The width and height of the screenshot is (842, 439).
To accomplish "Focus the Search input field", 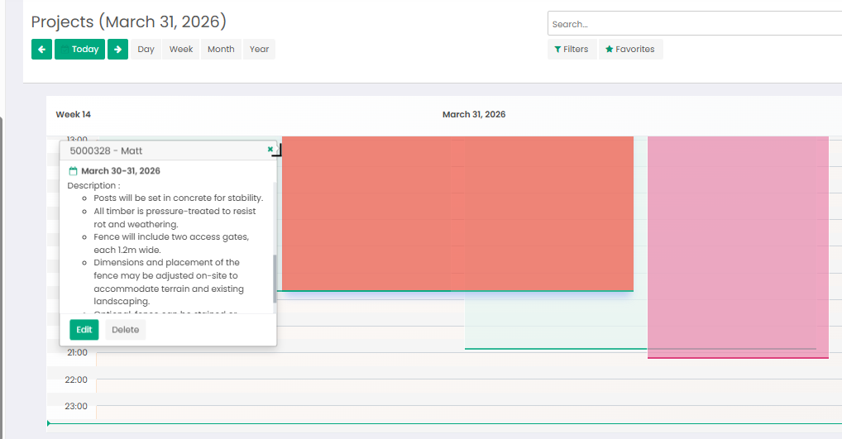I will point(695,24).
